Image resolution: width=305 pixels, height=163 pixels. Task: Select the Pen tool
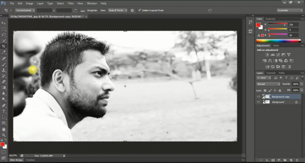click(4, 105)
